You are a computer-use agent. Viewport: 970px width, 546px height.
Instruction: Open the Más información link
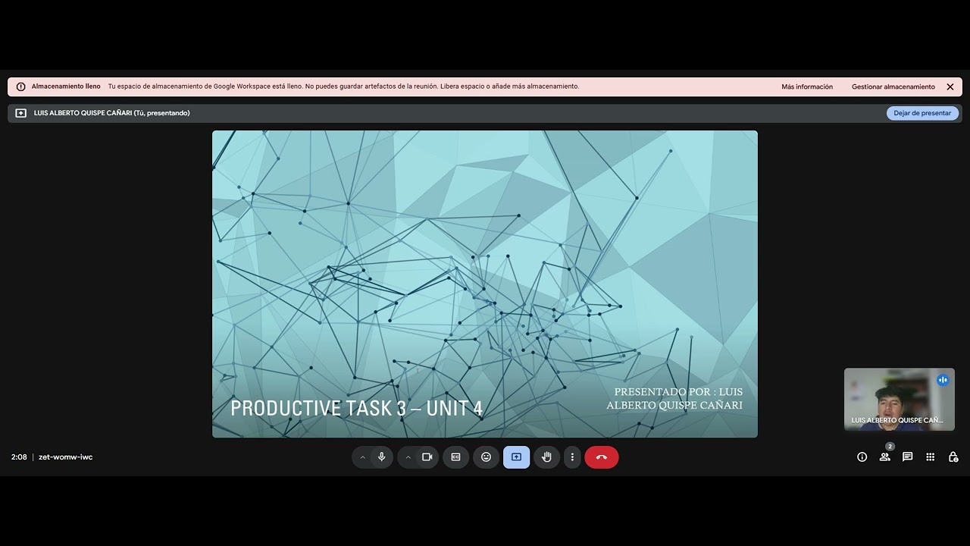807,86
